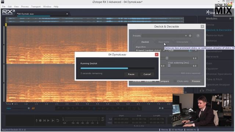Screen dimensions: 235x132
Task: Click the Sensitivity slider handle
Action: point(167,58)
